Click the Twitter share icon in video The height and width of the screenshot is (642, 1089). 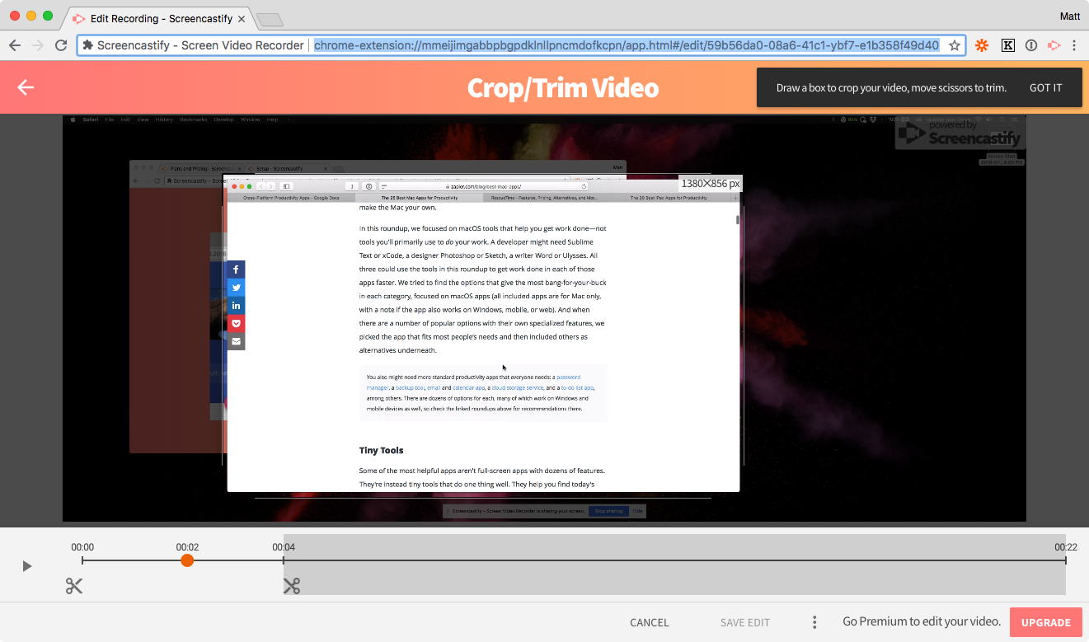point(236,288)
